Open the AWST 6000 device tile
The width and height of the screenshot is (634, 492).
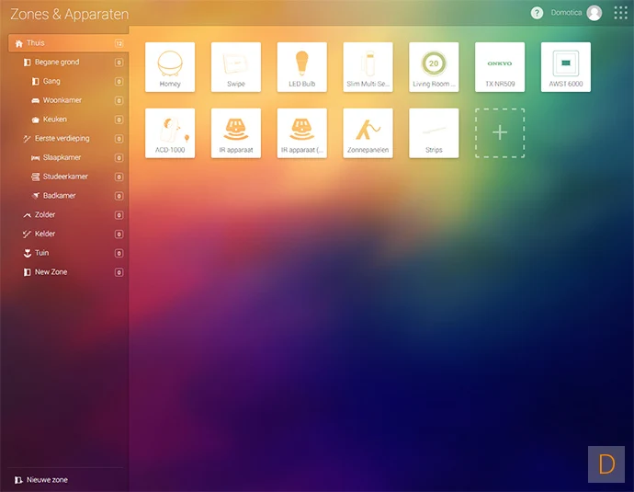coord(566,67)
